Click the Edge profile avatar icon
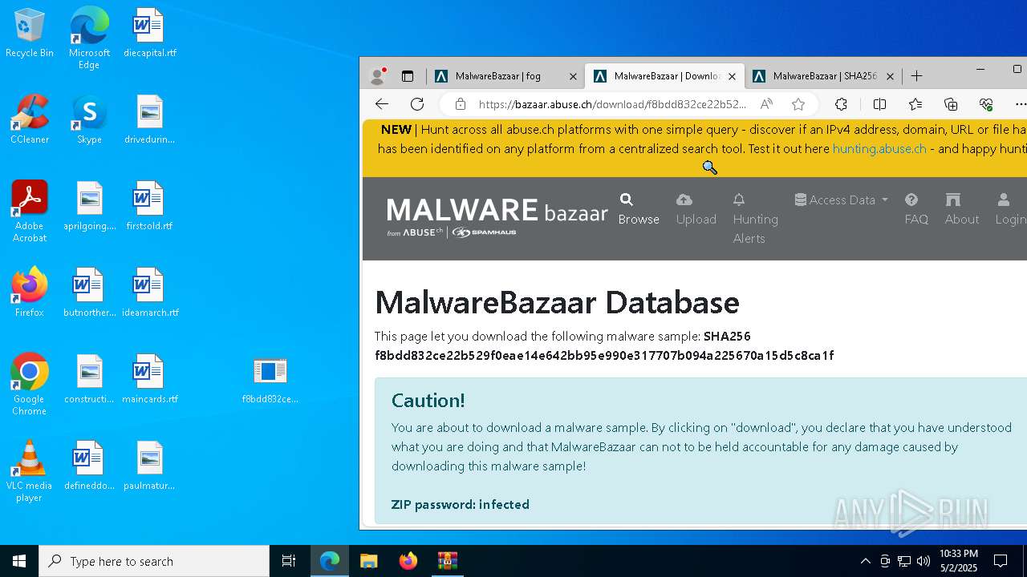This screenshot has height=577, width=1027. [x=377, y=76]
